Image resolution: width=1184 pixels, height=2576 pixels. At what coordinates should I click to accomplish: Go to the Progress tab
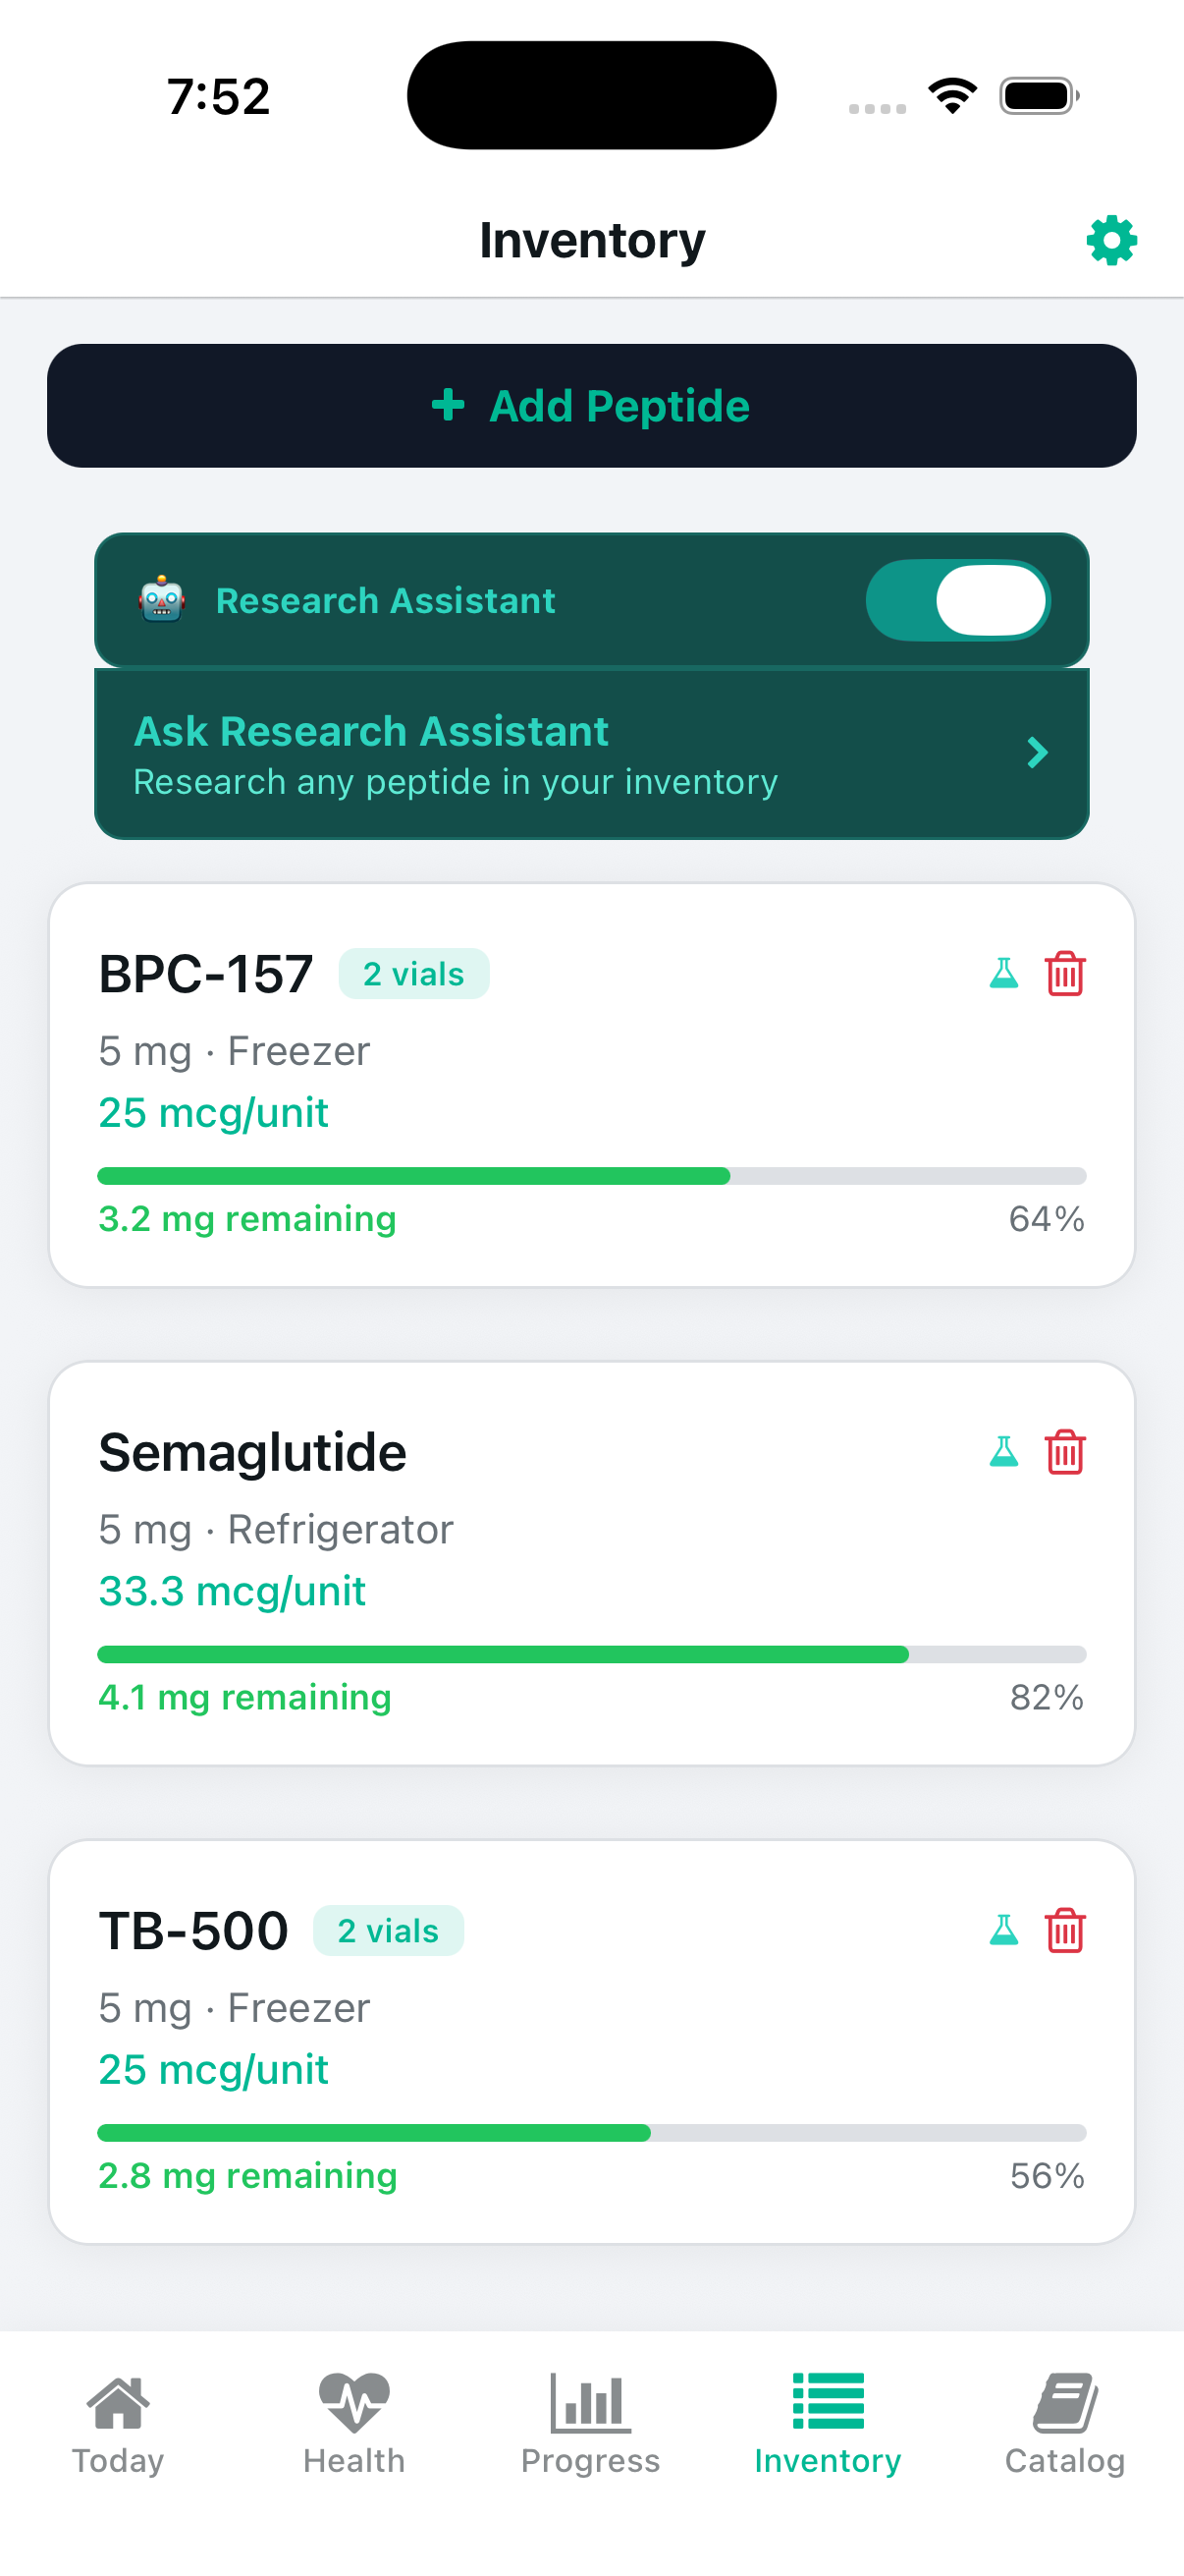[590, 2424]
